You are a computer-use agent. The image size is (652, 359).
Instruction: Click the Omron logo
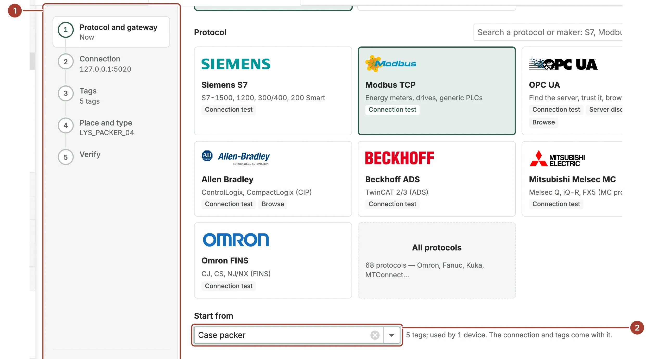(236, 240)
